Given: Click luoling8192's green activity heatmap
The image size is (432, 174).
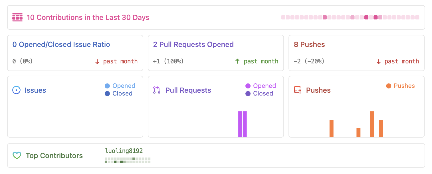Looking at the screenshot, I should pyautogui.click(x=128, y=160).
